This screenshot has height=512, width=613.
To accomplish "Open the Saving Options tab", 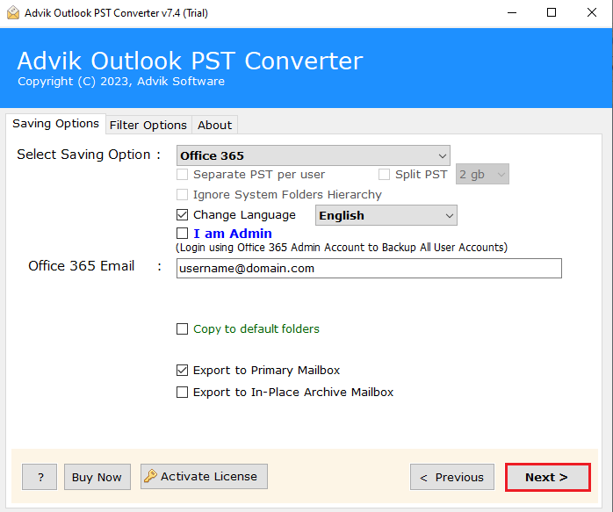I will click(x=55, y=124).
